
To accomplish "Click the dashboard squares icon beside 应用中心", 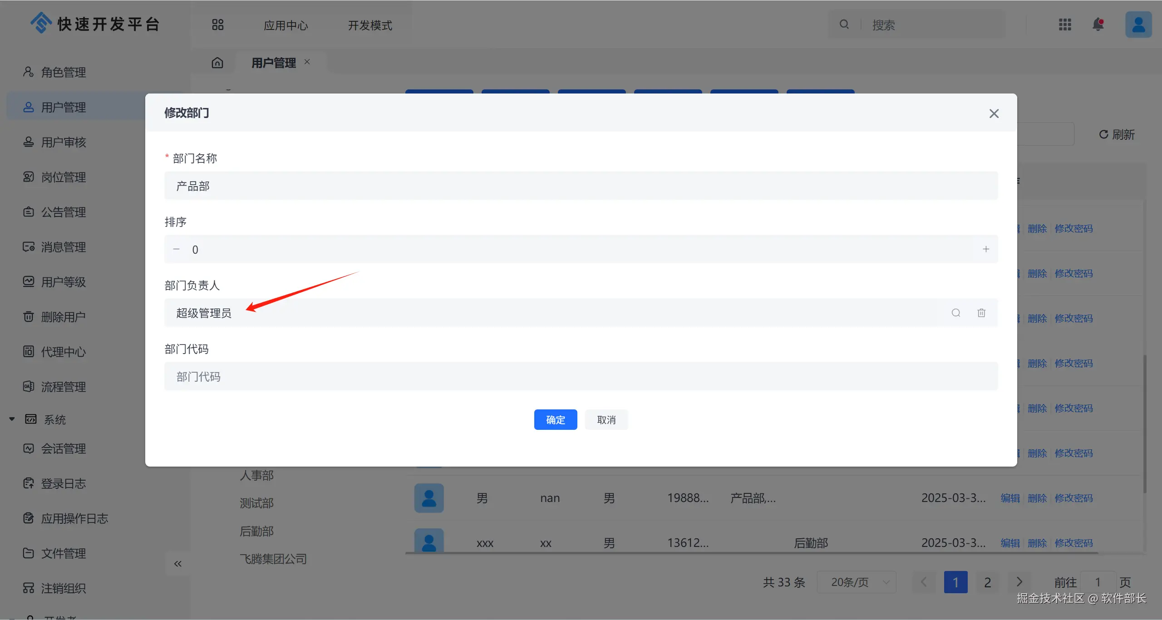I will (x=218, y=25).
